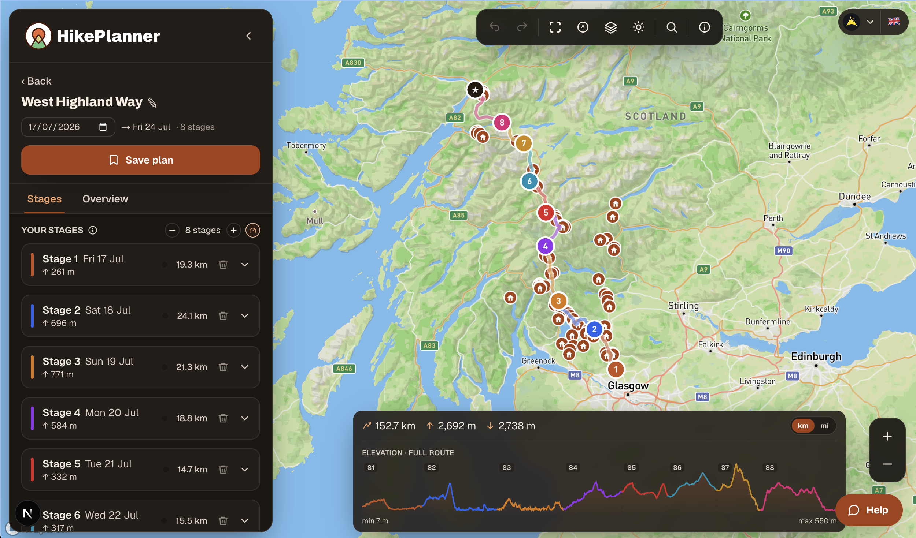Click stage marker 4 on map
Screen dimensions: 916x538
(545, 246)
